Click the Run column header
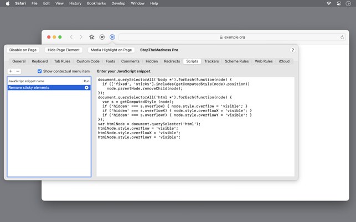 point(86,81)
